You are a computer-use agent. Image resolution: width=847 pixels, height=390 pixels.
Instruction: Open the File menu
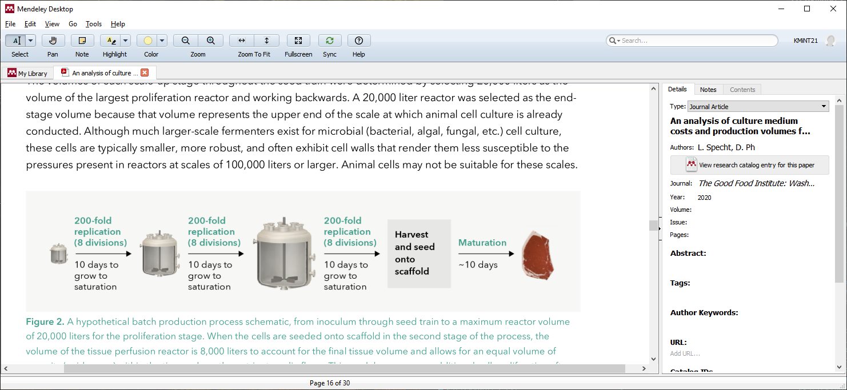(x=10, y=24)
